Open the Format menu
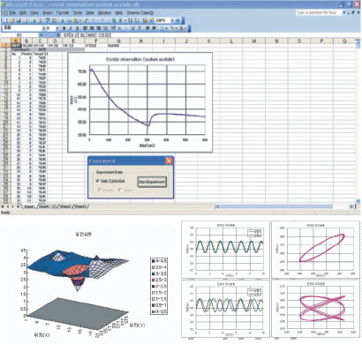 point(63,13)
